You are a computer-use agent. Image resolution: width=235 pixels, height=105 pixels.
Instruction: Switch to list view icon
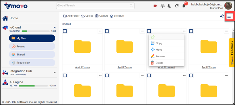tap(229, 16)
